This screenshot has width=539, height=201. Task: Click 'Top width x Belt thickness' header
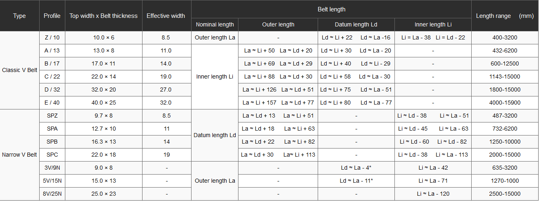(x=104, y=16)
